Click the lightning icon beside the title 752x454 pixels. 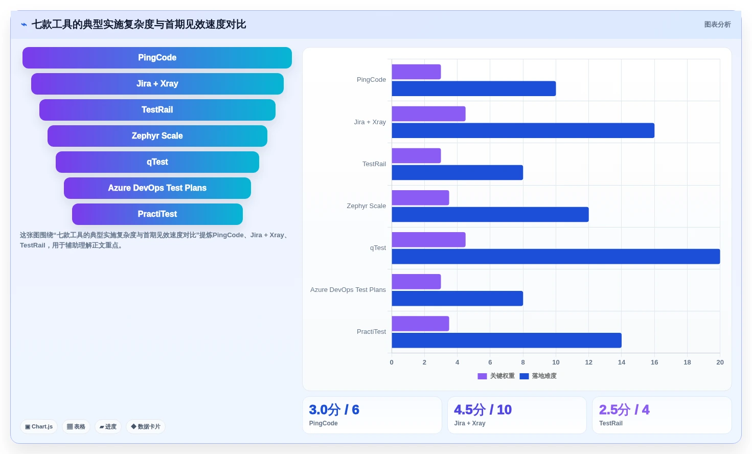pos(24,25)
